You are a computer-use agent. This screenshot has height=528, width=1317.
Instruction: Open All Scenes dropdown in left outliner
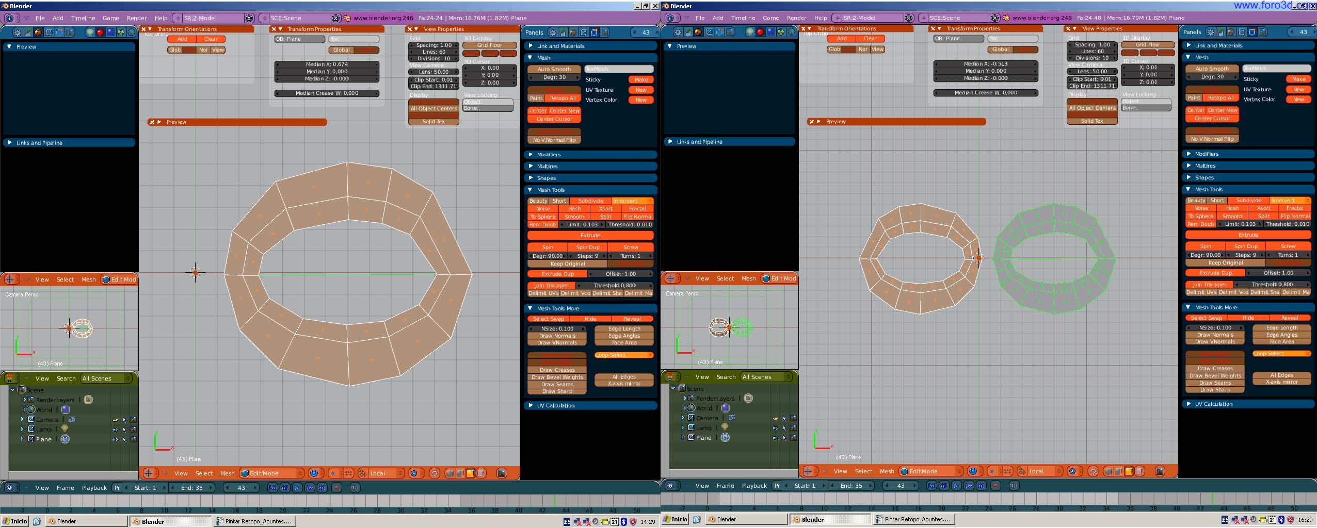(x=106, y=378)
